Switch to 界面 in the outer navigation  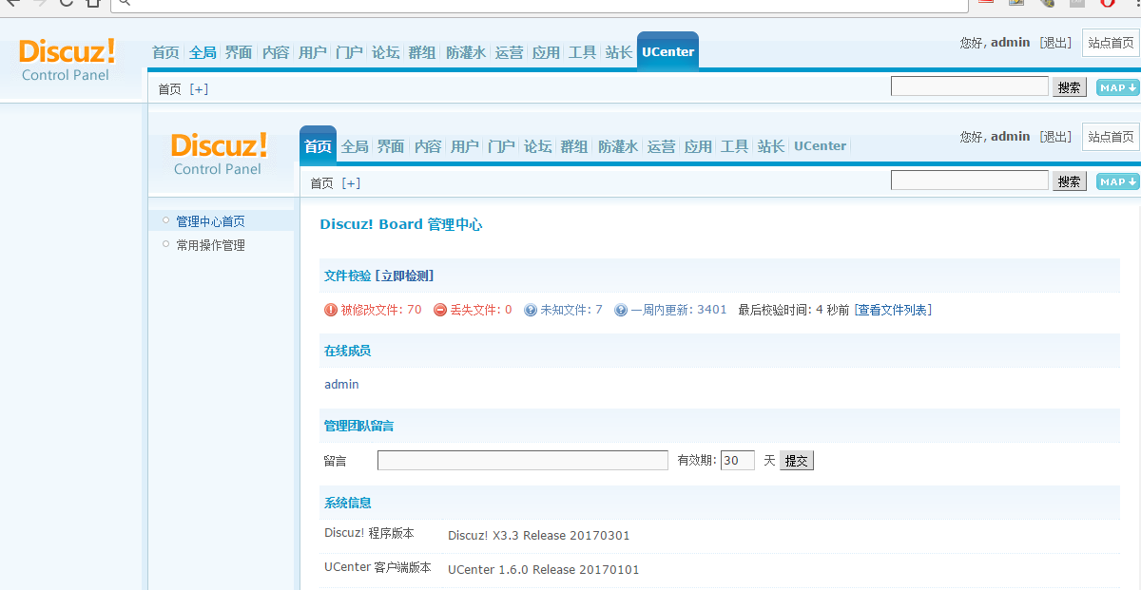pos(239,52)
